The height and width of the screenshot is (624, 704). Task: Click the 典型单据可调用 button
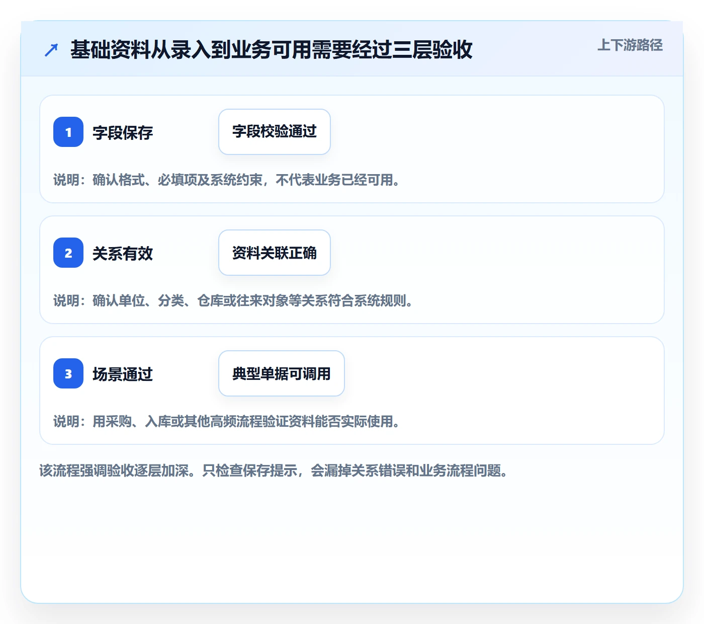tap(282, 373)
